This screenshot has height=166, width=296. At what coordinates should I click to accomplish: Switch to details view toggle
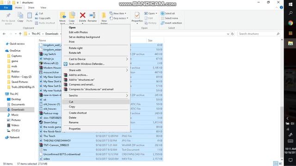(276, 164)
